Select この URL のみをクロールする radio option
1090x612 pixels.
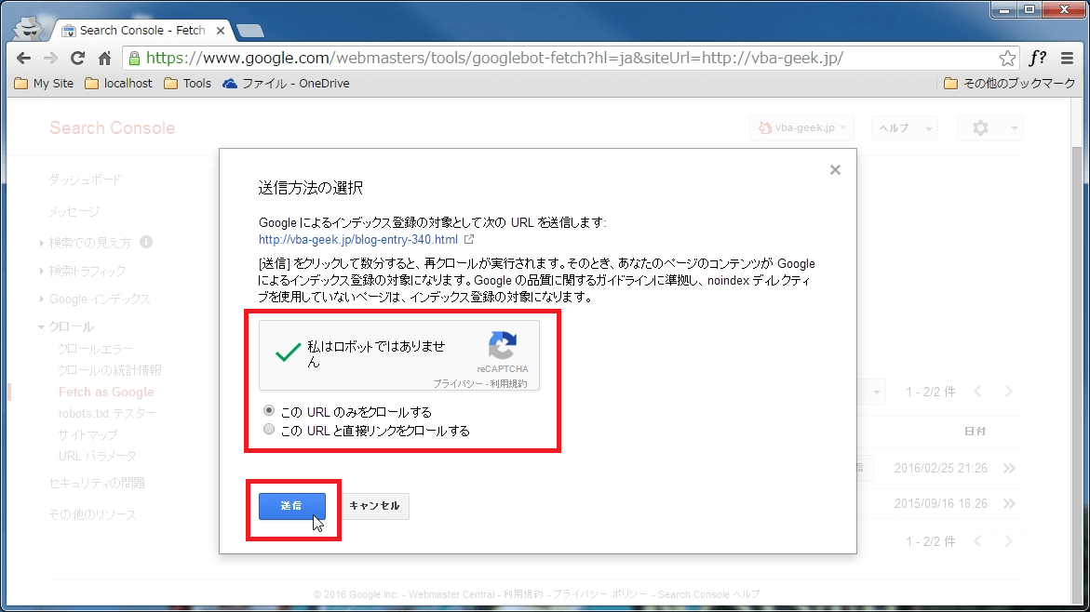(269, 410)
